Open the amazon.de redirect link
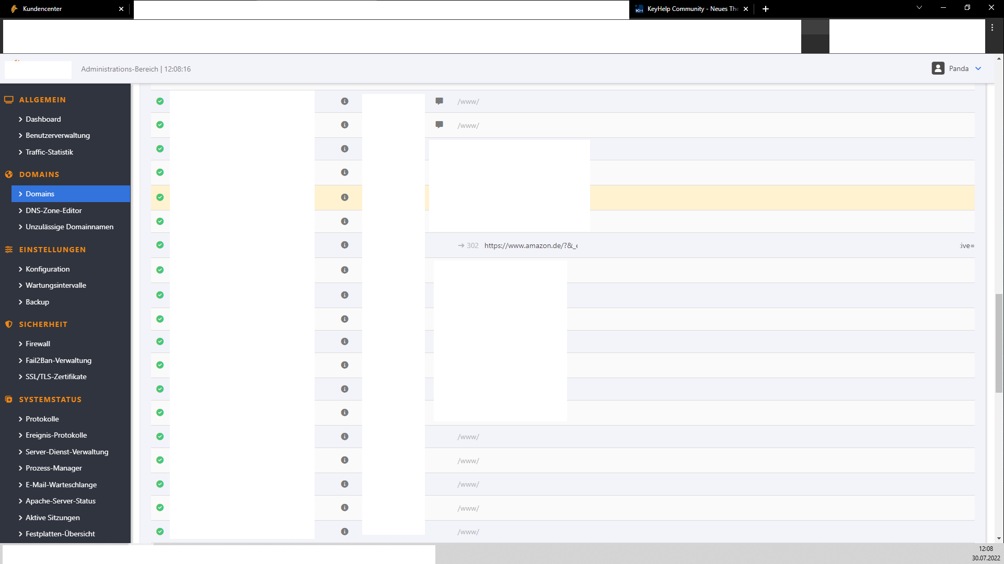1004x564 pixels. (530, 245)
